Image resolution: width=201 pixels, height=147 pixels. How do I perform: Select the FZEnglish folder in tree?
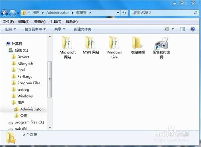25,64
